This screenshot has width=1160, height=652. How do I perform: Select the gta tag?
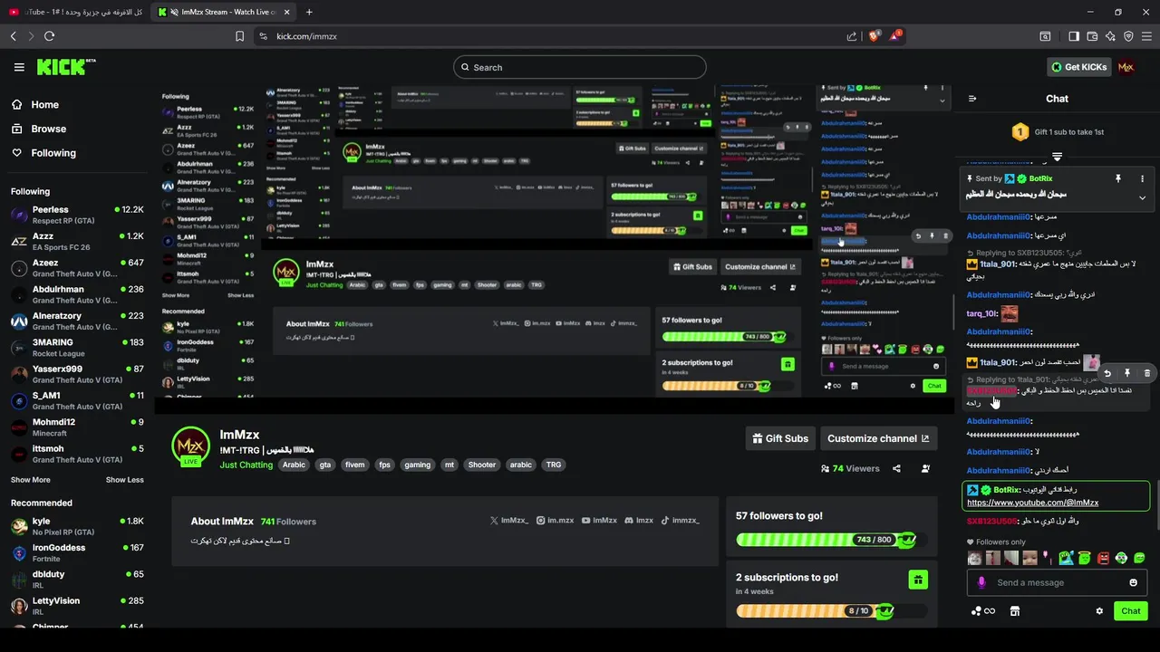[x=325, y=465]
